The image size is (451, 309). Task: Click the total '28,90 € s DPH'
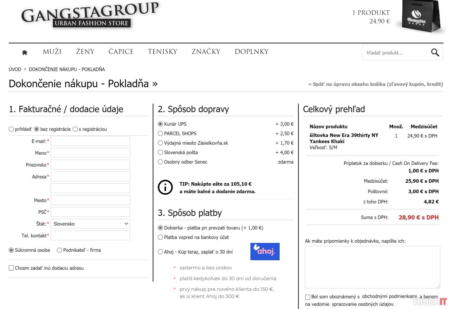[418, 217]
